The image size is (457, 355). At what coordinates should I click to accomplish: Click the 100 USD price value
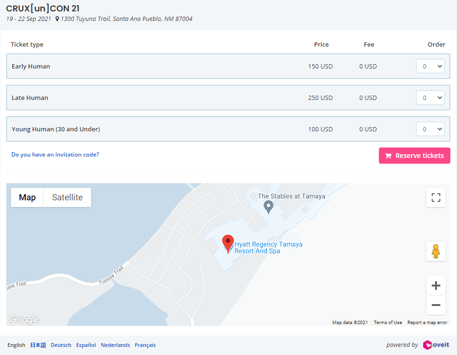click(x=320, y=129)
